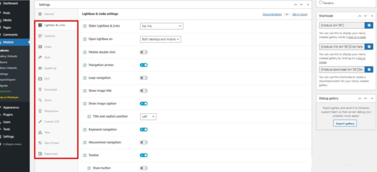Open the Watermark settings tab
The height and width of the screenshot is (172, 377).
[51, 154]
